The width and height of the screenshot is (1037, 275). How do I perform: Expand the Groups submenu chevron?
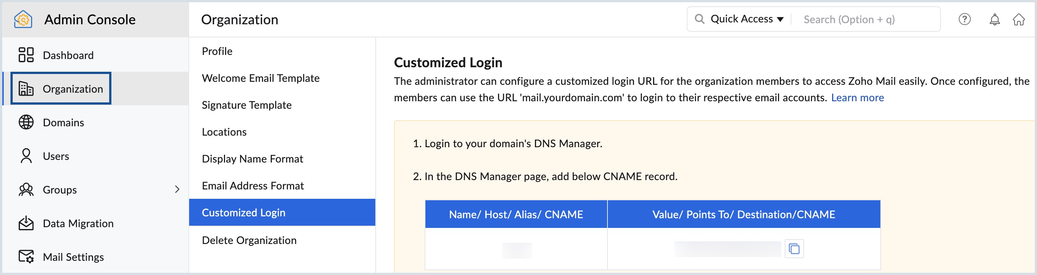[177, 189]
